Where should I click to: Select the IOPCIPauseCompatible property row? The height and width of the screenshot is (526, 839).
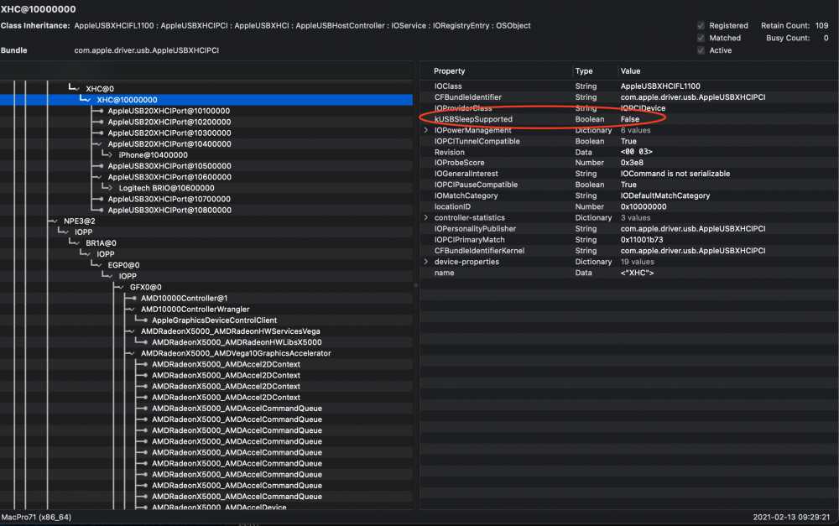(x=628, y=185)
